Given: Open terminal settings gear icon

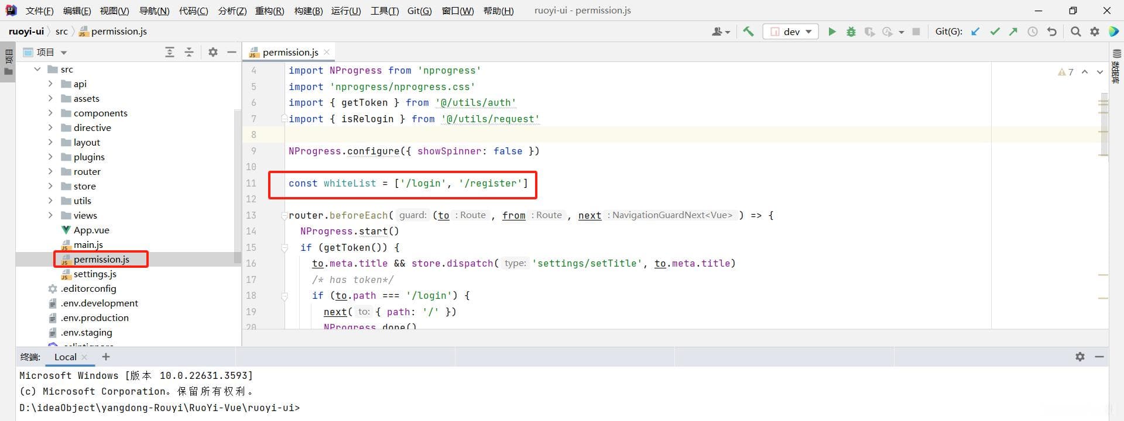Looking at the screenshot, I should pos(1080,357).
